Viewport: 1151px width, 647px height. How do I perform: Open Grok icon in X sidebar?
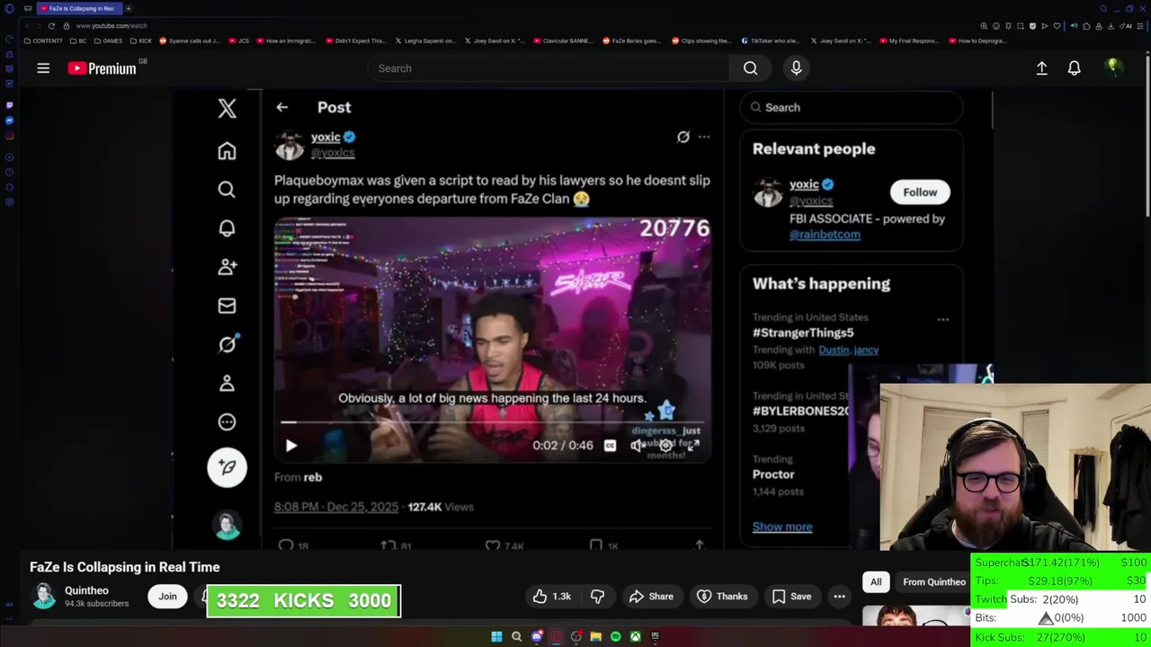pyautogui.click(x=227, y=344)
